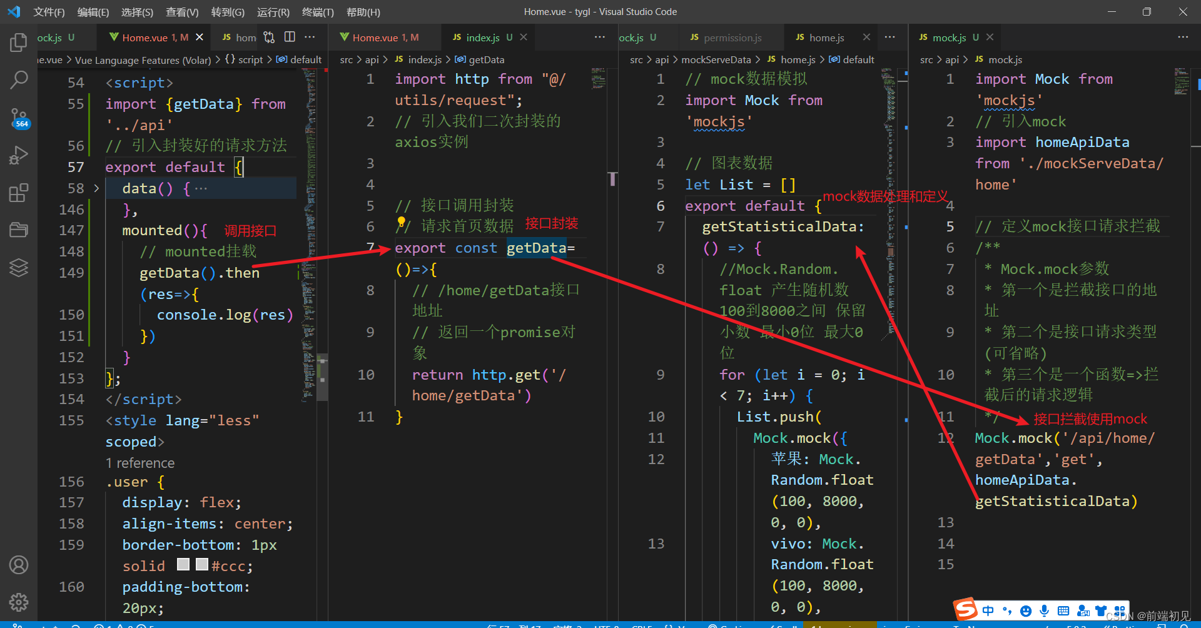
Task: Open Sogou toolbox grid icon
Action: coord(1120,610)
